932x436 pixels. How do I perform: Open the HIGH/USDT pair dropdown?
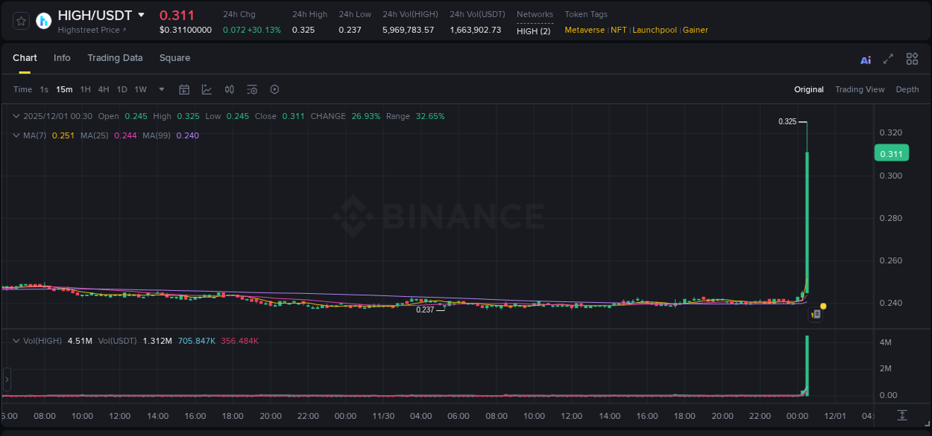pos(141,14)
